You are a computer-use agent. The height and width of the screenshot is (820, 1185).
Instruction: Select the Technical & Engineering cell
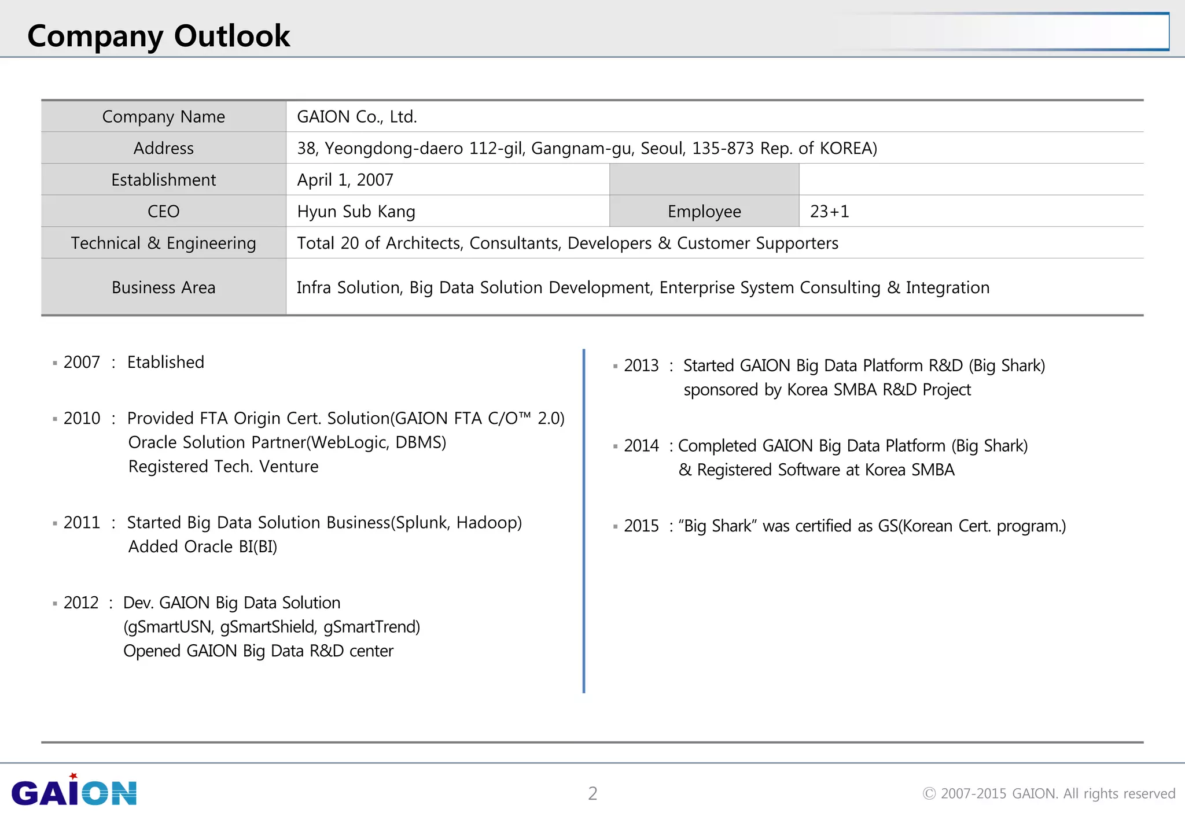click(x=163, y=243)
